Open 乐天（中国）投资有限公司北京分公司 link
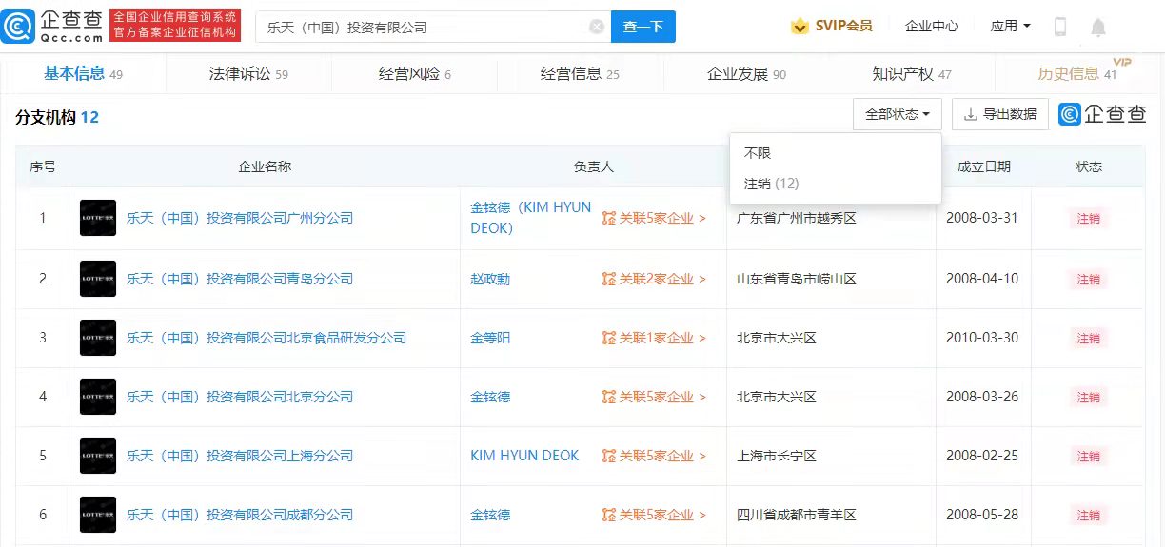This screenshot has height=547, width=1165. [x=240, y=397]
